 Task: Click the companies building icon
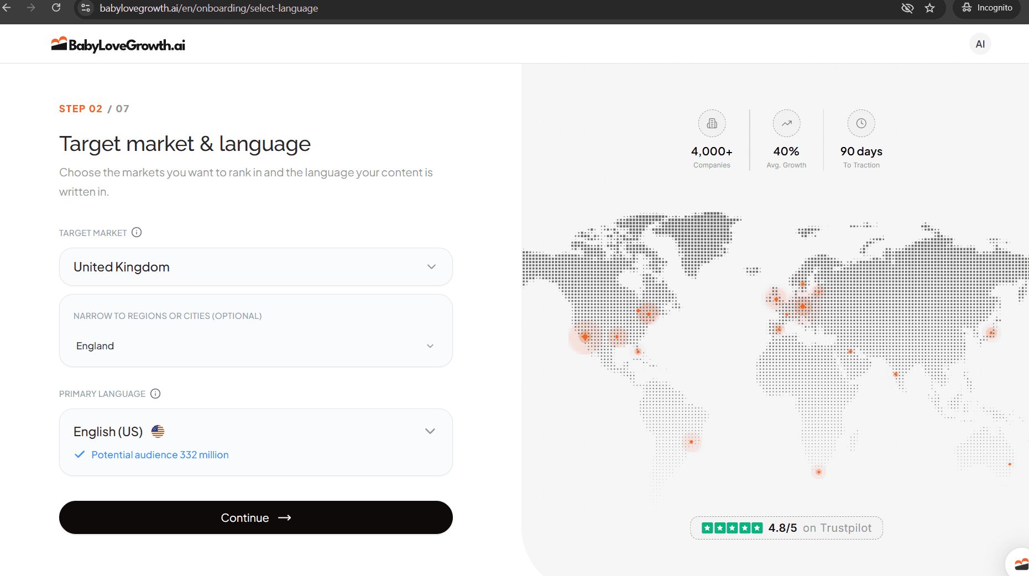coord(712,123)
